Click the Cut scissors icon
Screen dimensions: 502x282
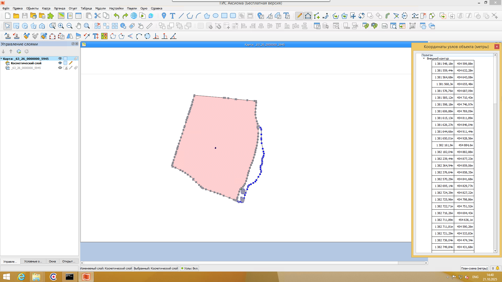(97, 16)
